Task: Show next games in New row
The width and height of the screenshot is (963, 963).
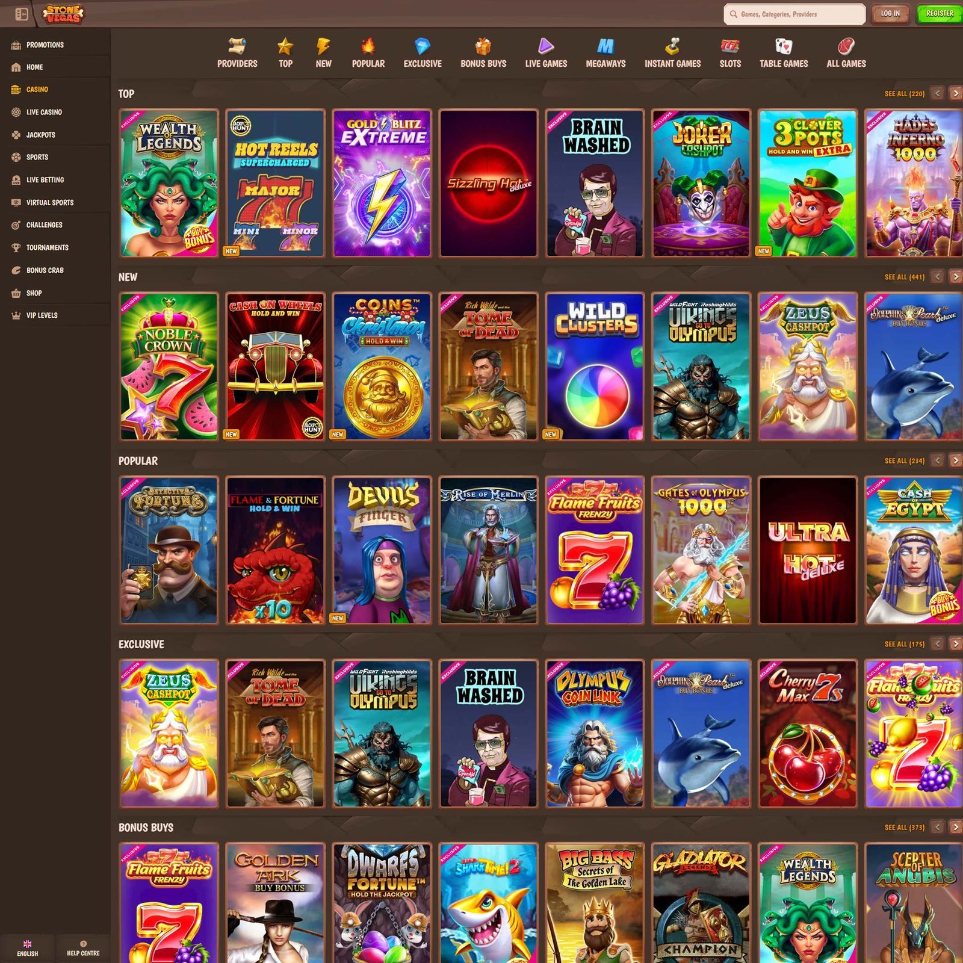Action: 955,277
